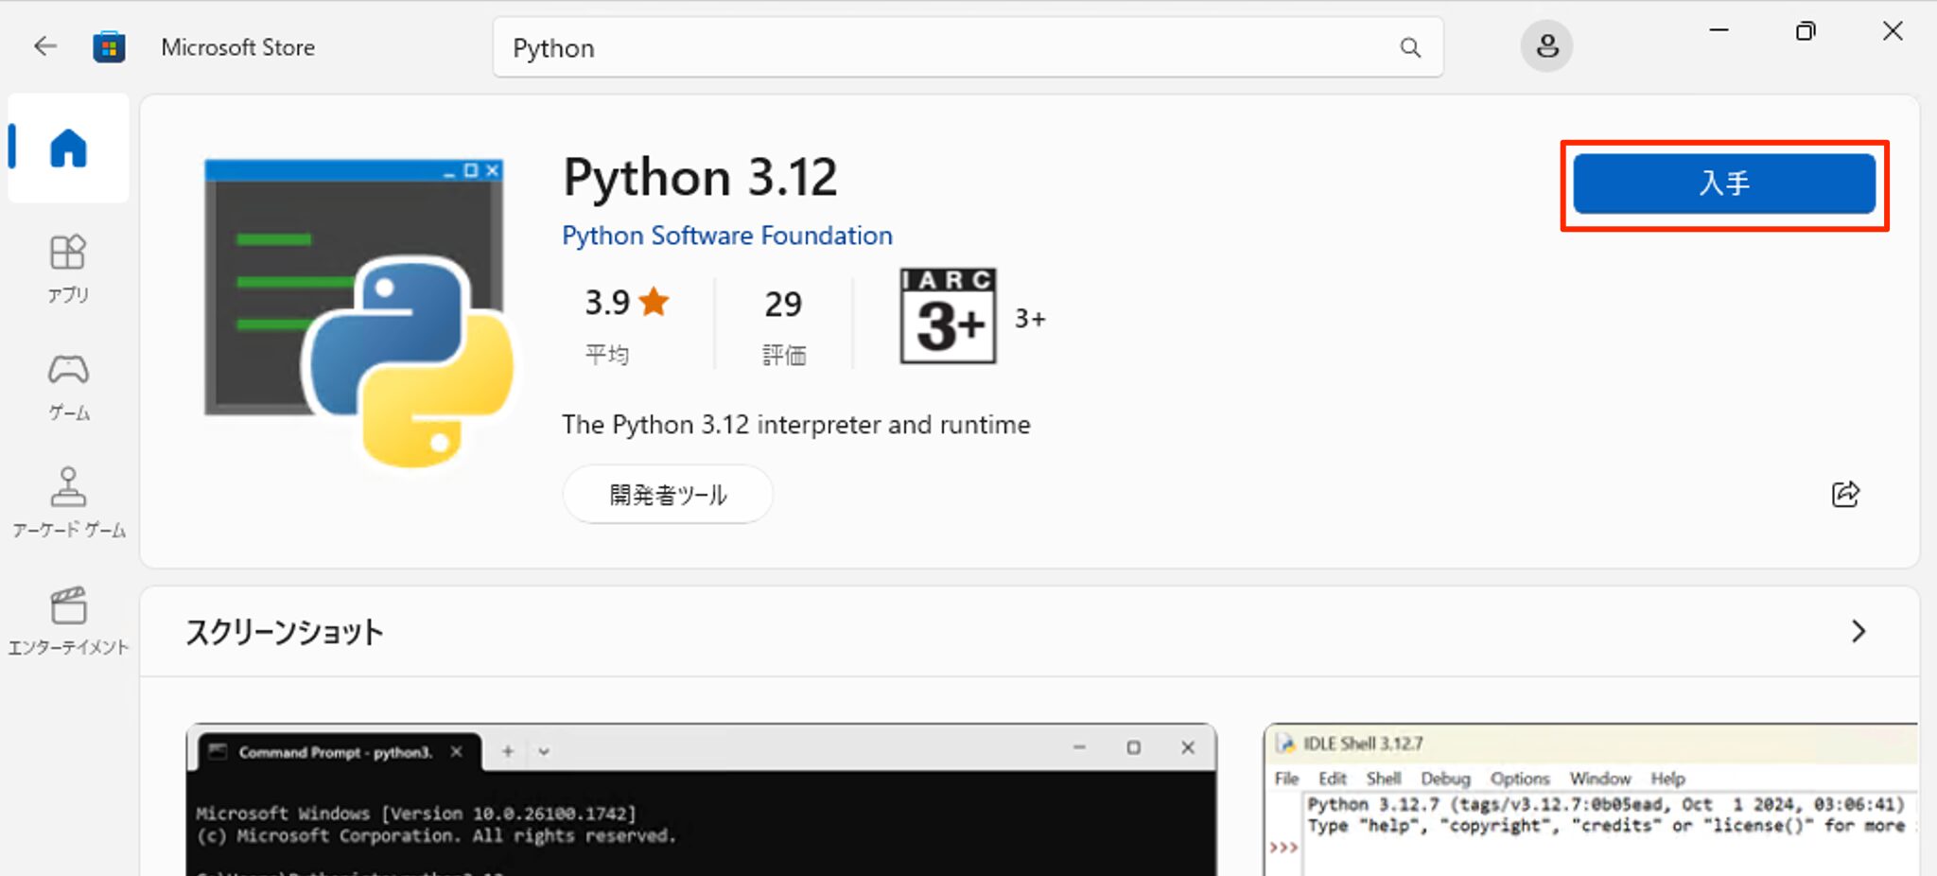Open the account profile icon
Image resolution: width=1937 pixels, height=876 pixels.
[x=1546, y=45]
